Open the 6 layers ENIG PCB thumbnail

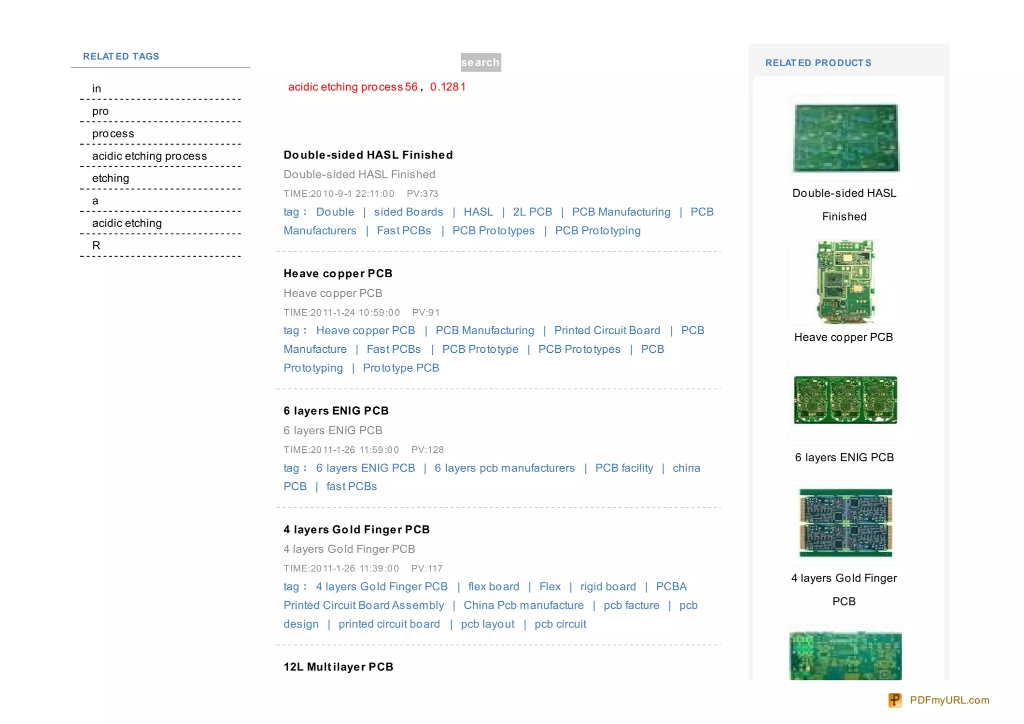tap(845, 400)
